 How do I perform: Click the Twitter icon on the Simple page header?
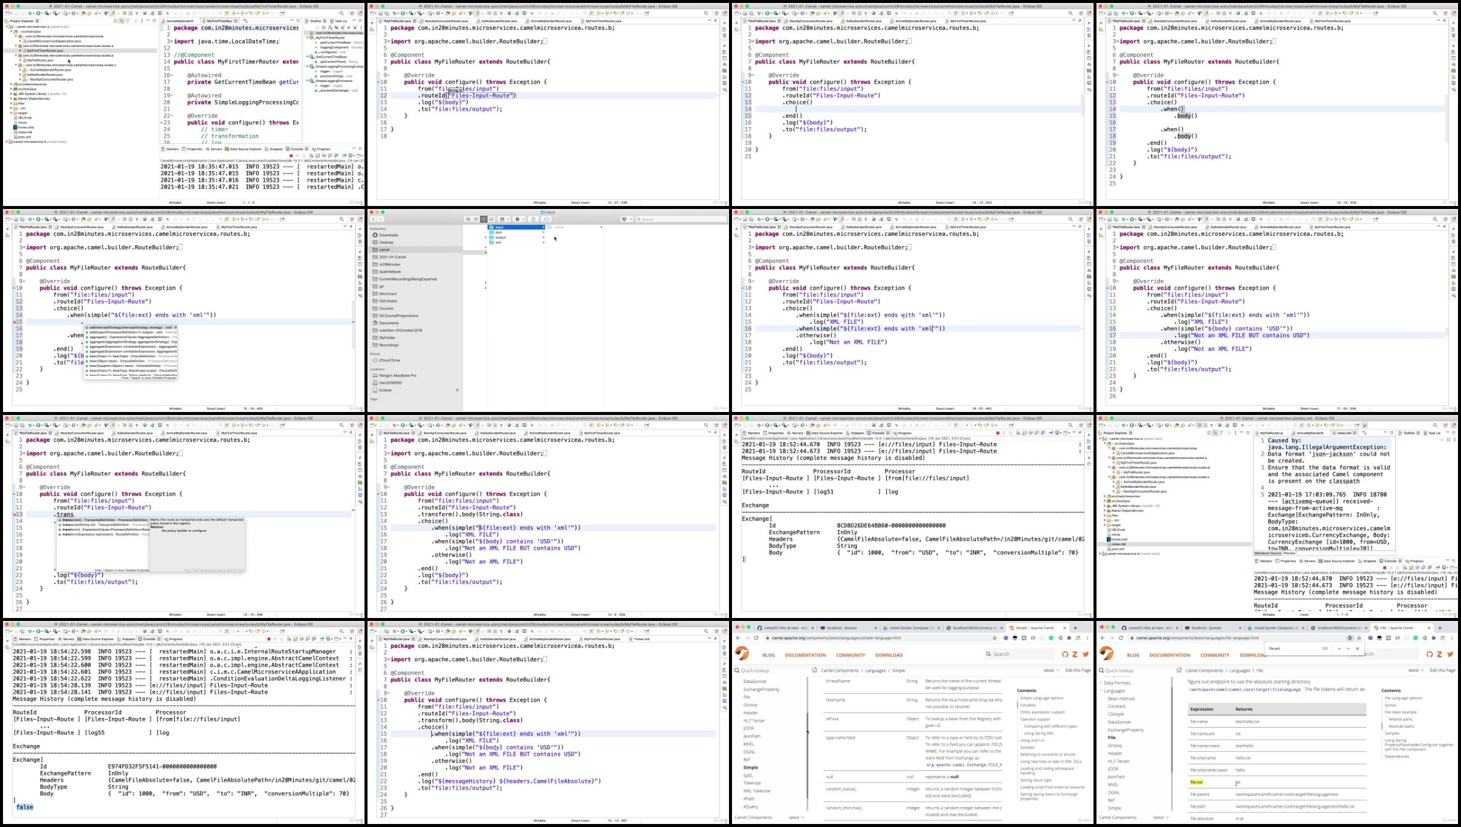(x=1086, y=654)
